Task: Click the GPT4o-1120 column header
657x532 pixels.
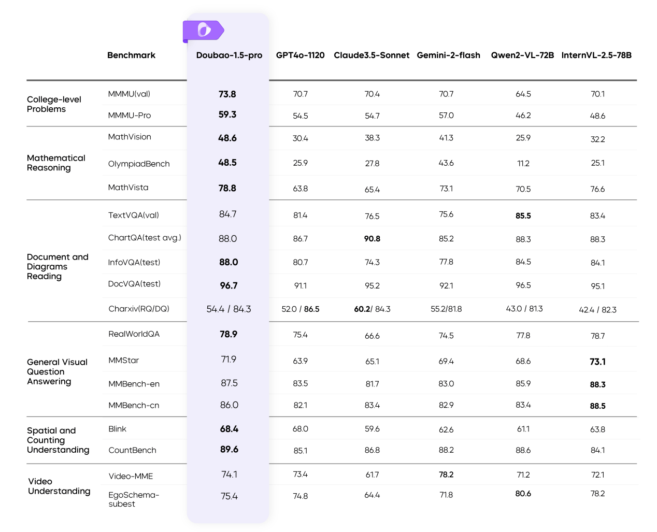Action: click(300, 55)
